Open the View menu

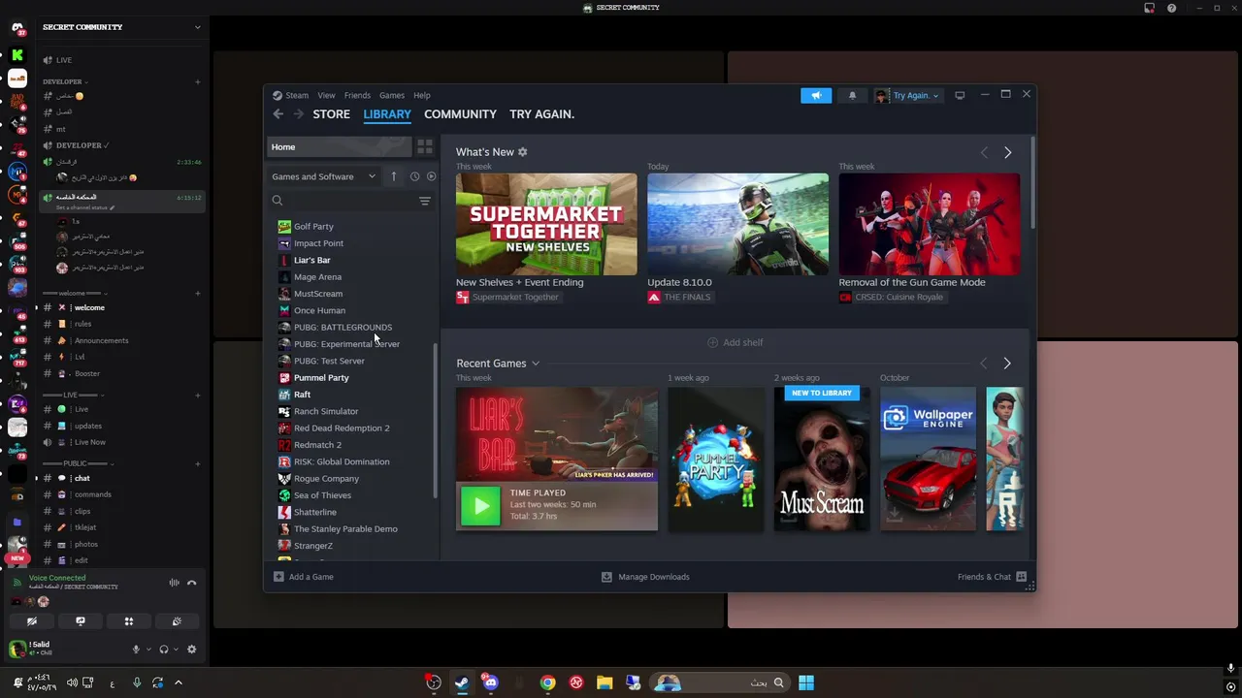coord(326,95)
